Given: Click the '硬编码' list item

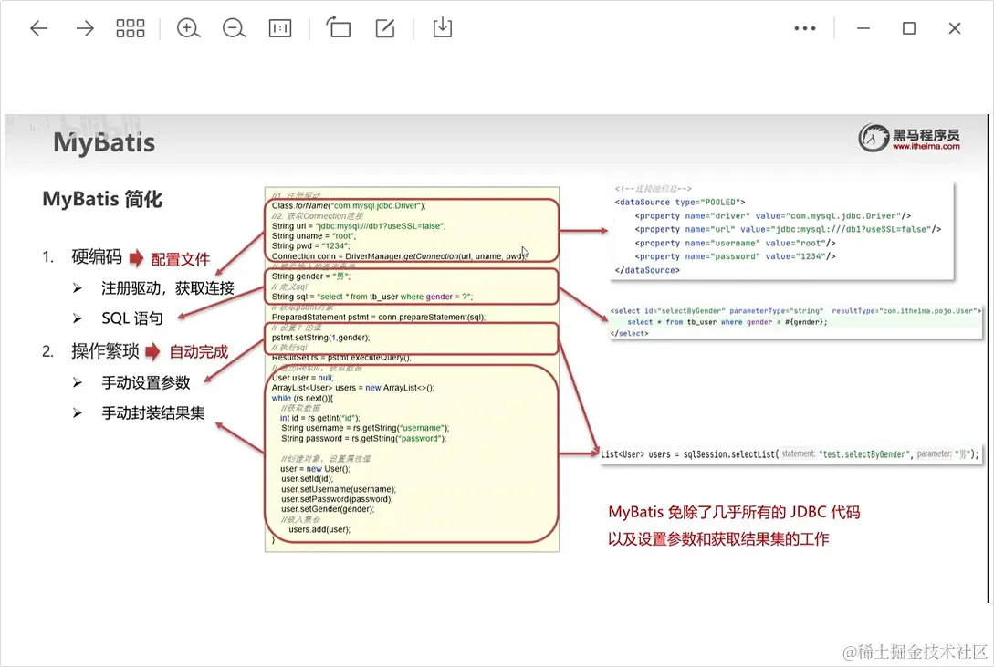Looking at the screenshot, I should (97, 256).
